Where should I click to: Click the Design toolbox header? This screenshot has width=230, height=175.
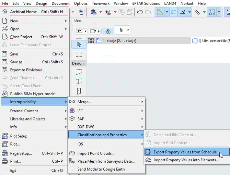pyautogui.click(x=79, y=63)
